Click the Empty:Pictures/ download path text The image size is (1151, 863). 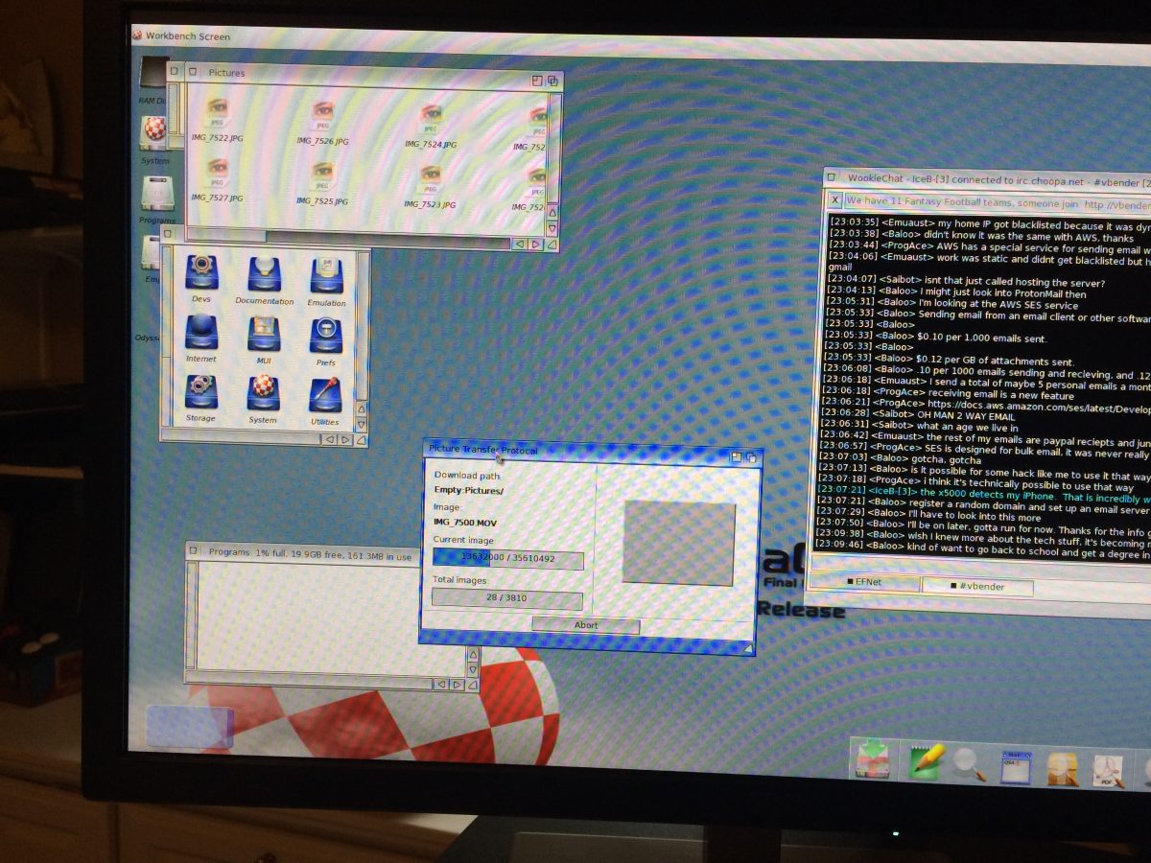click(x=469, y=491)
